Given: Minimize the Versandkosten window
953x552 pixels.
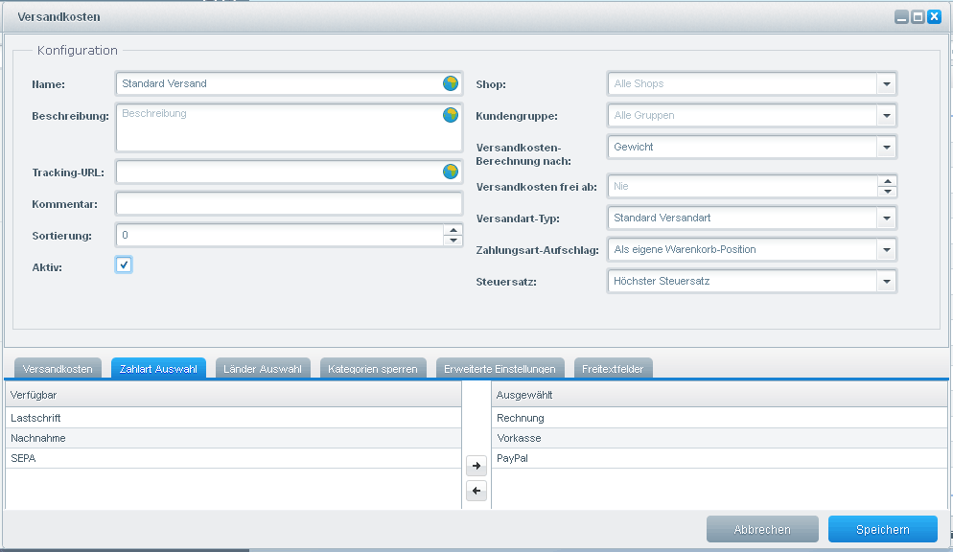Looking at the screenshot, I should click(x=902, y=17).
